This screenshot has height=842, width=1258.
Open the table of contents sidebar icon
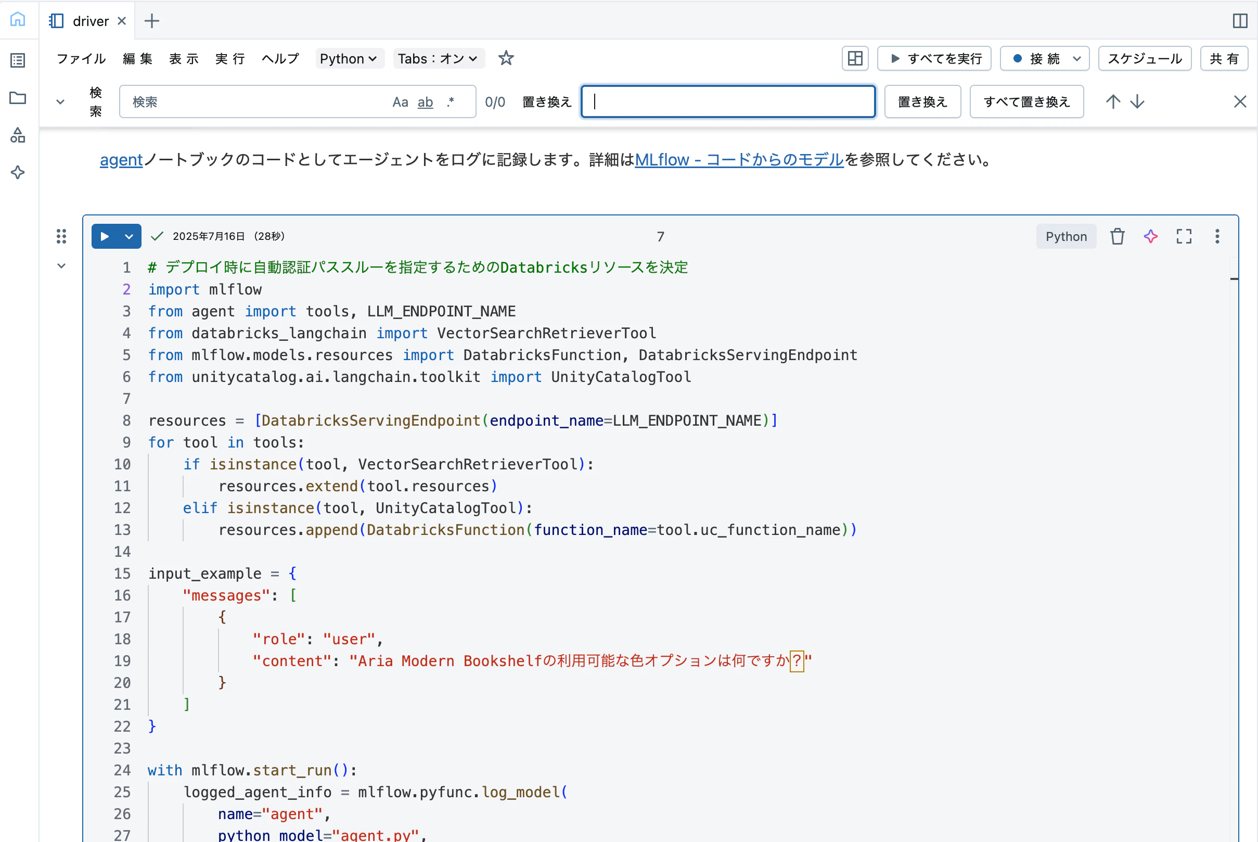point(18,60)
